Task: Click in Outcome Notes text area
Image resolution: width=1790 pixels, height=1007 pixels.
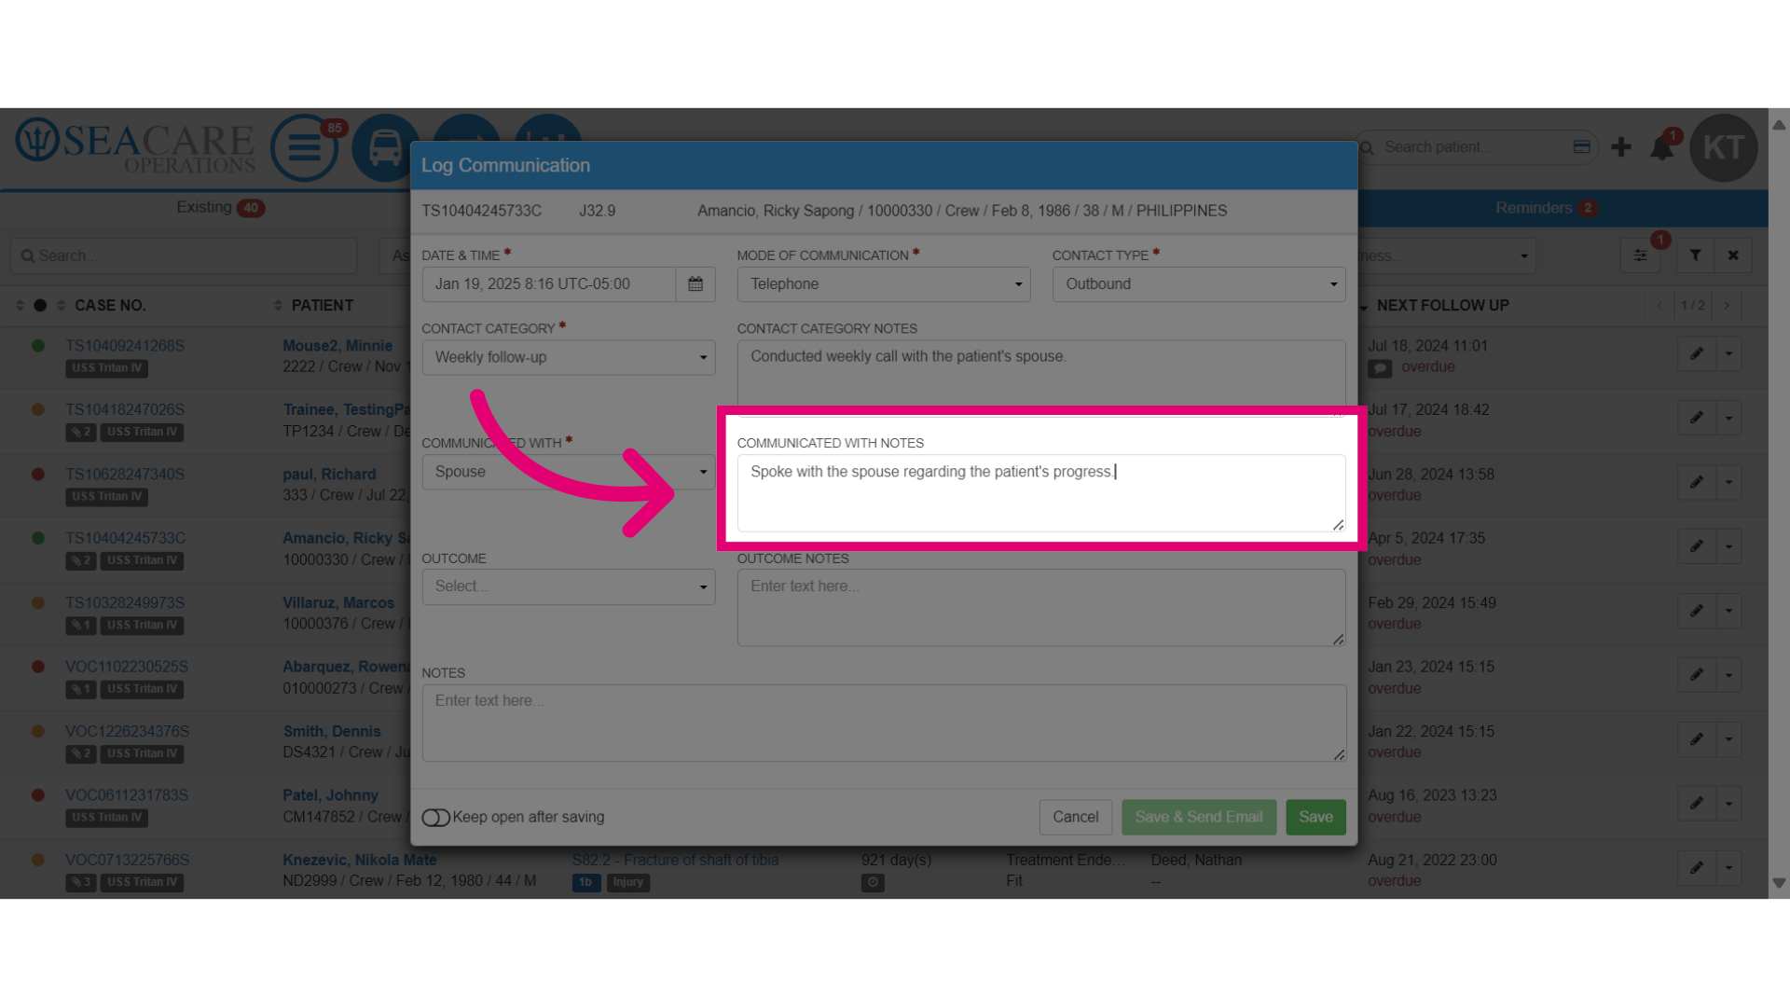Action: point(1041,608)
